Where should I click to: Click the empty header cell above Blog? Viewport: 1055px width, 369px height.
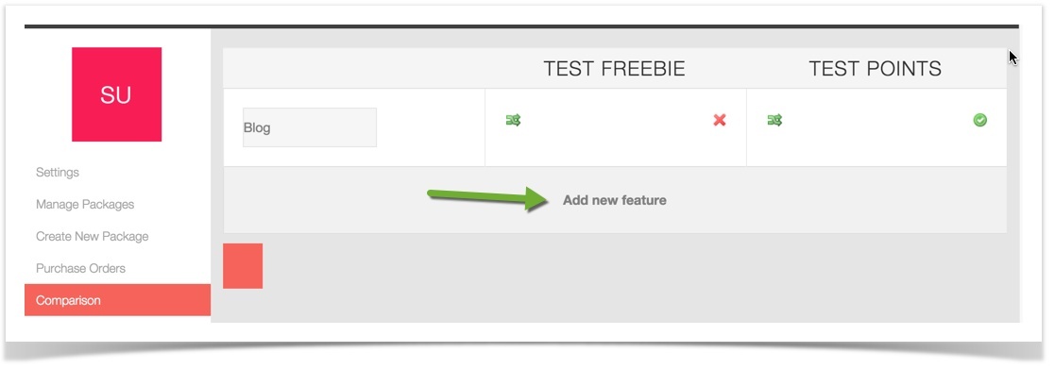354,68
